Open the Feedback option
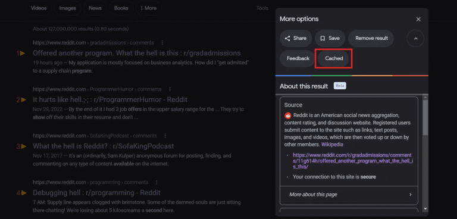The height and width of the screenshot is (219, 457). 298,58
